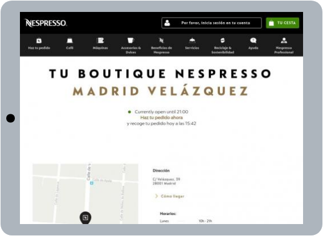
Task: Click the chevron before Cómo llegar
Action: [156, 196]
